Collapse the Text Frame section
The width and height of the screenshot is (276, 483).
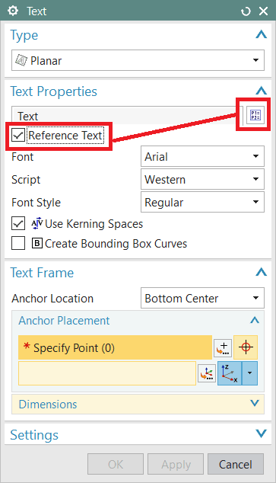click(261, 272)
